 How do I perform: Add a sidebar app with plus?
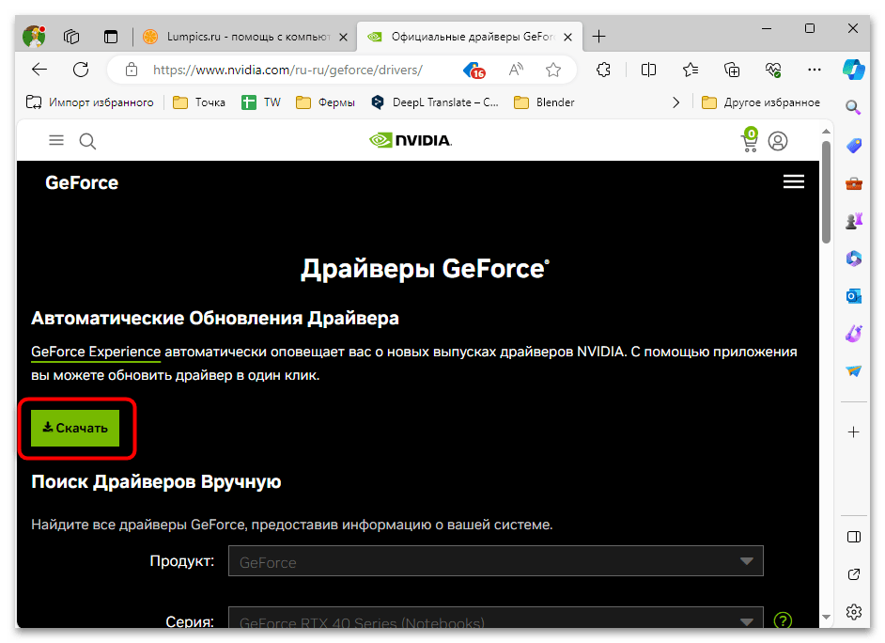853,432
